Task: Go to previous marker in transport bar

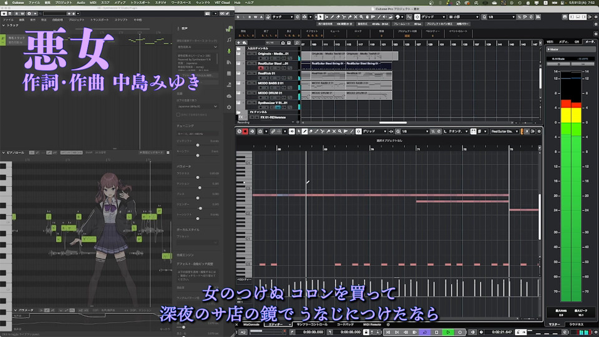Action: (x=389, y=332)
